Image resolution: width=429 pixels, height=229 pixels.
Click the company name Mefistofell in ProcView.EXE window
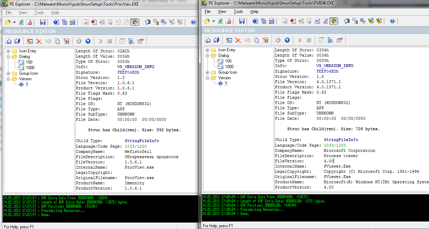[x=138, y=152]
